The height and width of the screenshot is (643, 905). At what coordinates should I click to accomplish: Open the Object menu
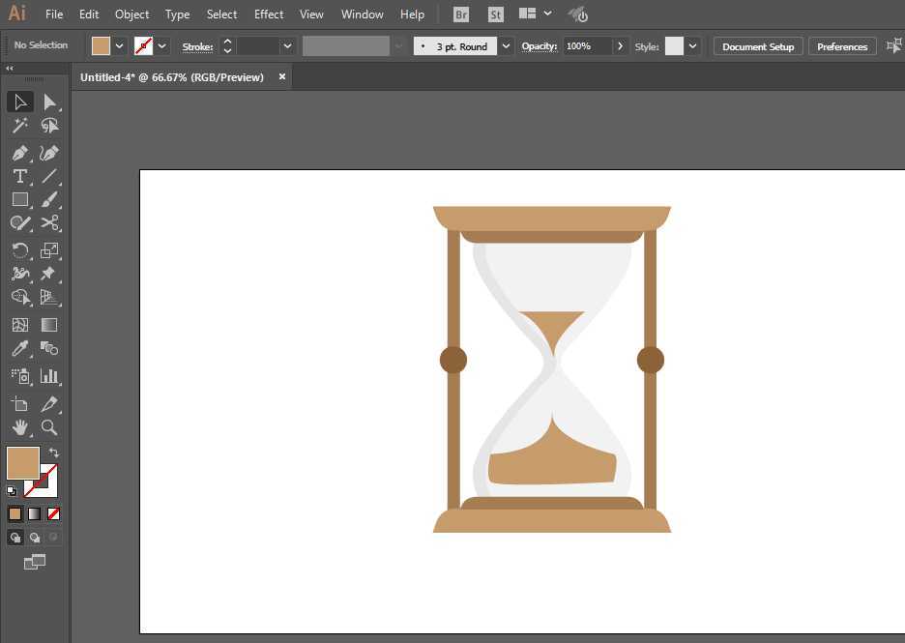[x=131, y=15]
